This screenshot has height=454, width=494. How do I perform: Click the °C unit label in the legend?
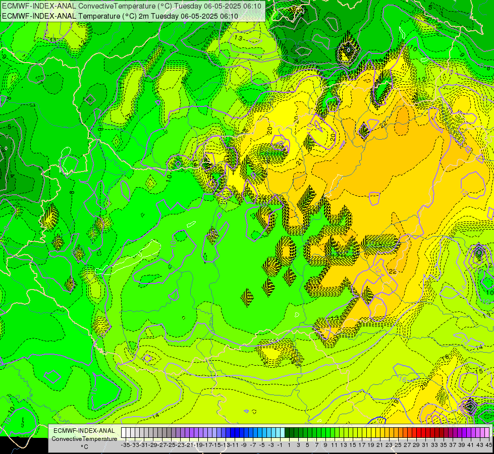click(84, 446)
